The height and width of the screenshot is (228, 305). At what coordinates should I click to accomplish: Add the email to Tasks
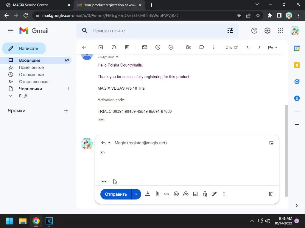coord(171,47)
